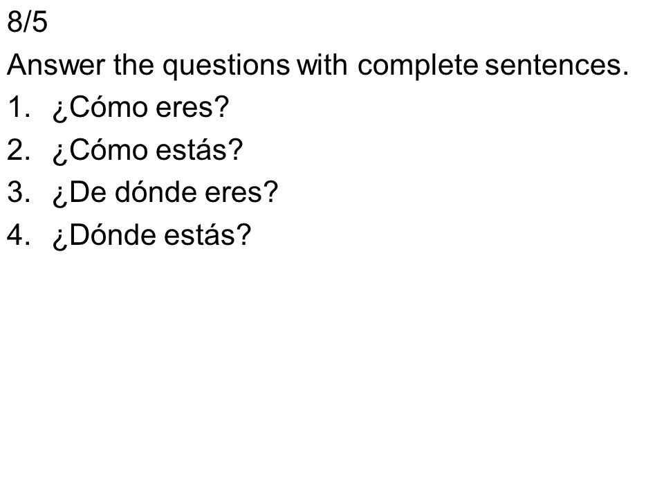Select list number 1.
Image resolution: width=664 pixels, height=498 pixels.
[x=19, y=107]
